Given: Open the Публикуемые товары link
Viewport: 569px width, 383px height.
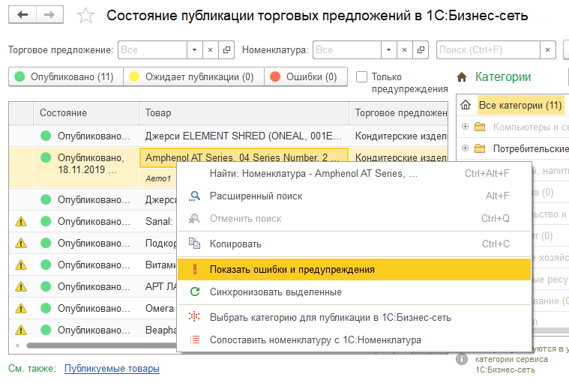Looking at the screenshot, I should click(112, 368).
